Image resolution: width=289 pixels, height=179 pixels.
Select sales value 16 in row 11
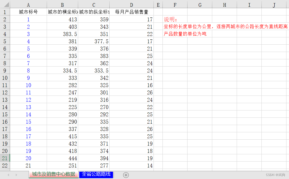click(x=132, y=85)
